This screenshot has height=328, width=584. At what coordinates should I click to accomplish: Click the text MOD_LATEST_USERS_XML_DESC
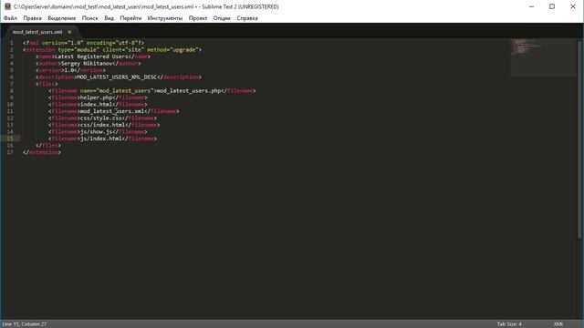click(x=116, y=77)
